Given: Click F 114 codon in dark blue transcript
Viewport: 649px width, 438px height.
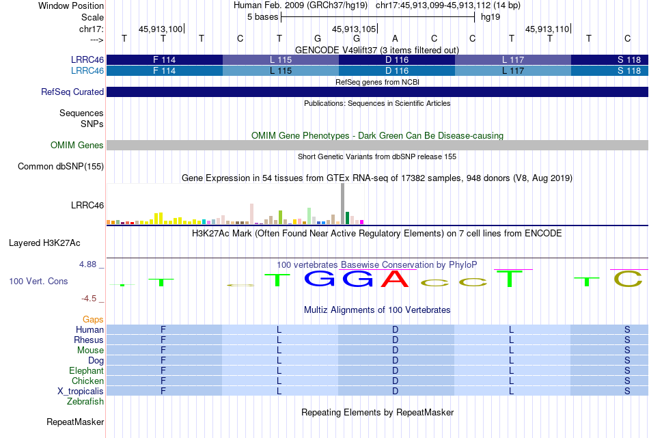Looking at the screenshot, I should (165, 59).
